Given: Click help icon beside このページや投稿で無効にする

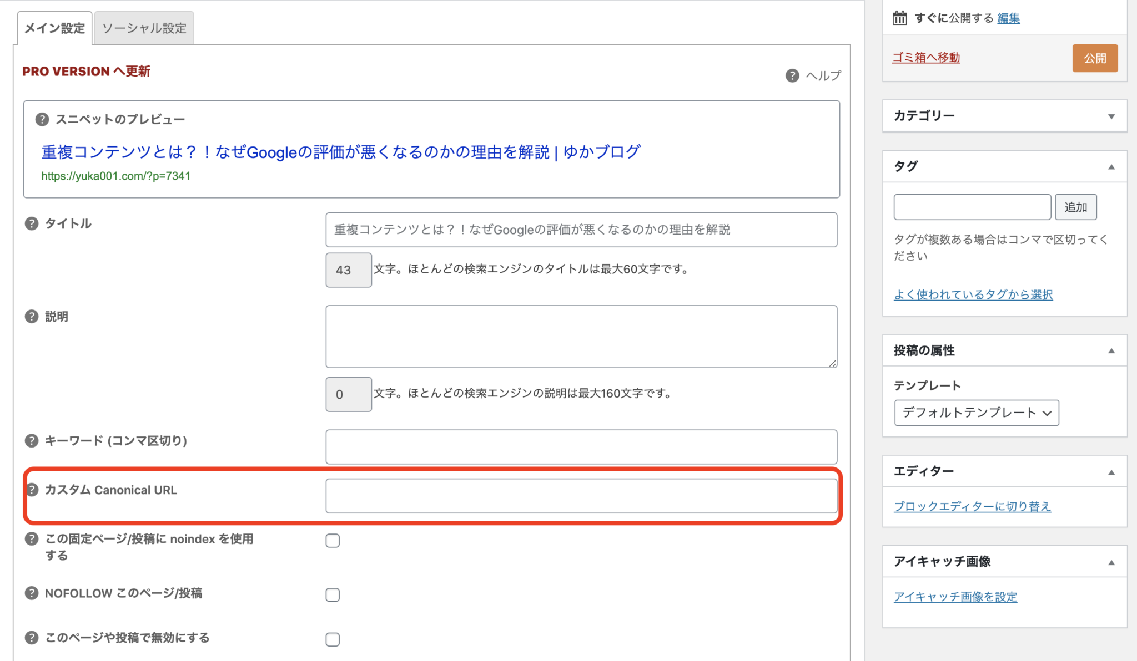Looking at the screenshot, I should [x=32, y=638].
